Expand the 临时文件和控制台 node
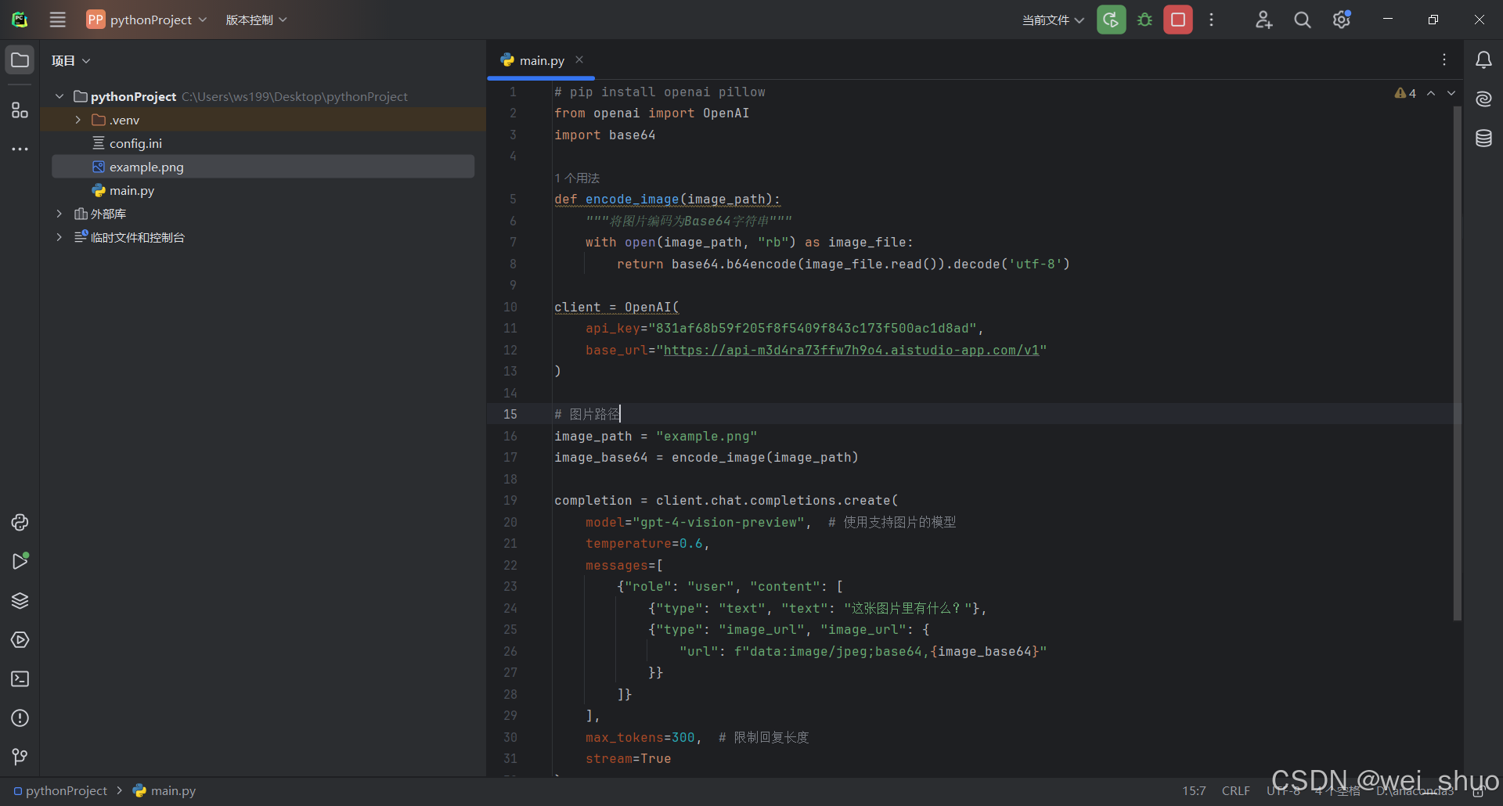Screen dimensions: 1503x806 [x=59, y=237]
